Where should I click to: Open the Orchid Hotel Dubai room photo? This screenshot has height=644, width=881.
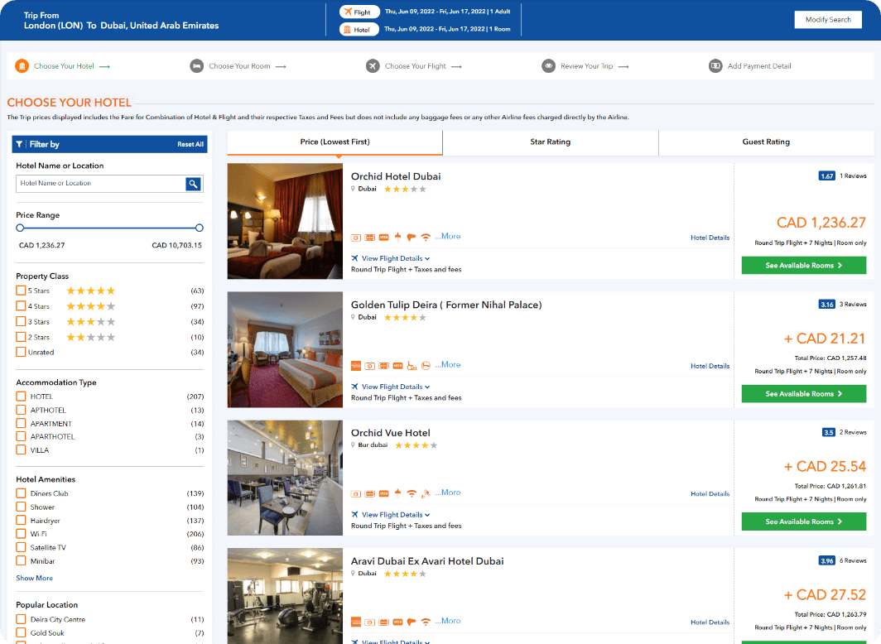coord(285,221)
